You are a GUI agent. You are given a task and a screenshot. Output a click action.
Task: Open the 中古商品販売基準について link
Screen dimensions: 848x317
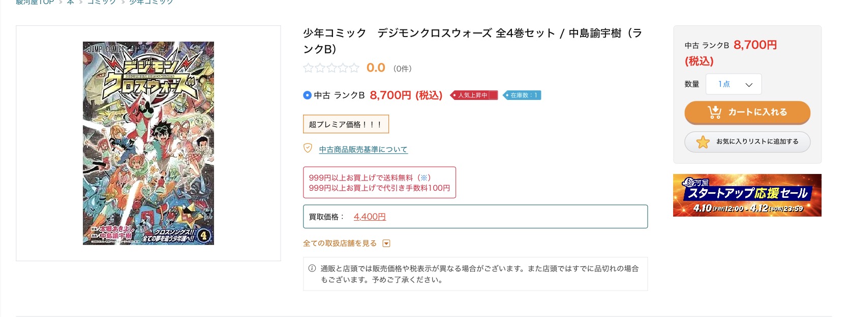(x=363, y=150)
